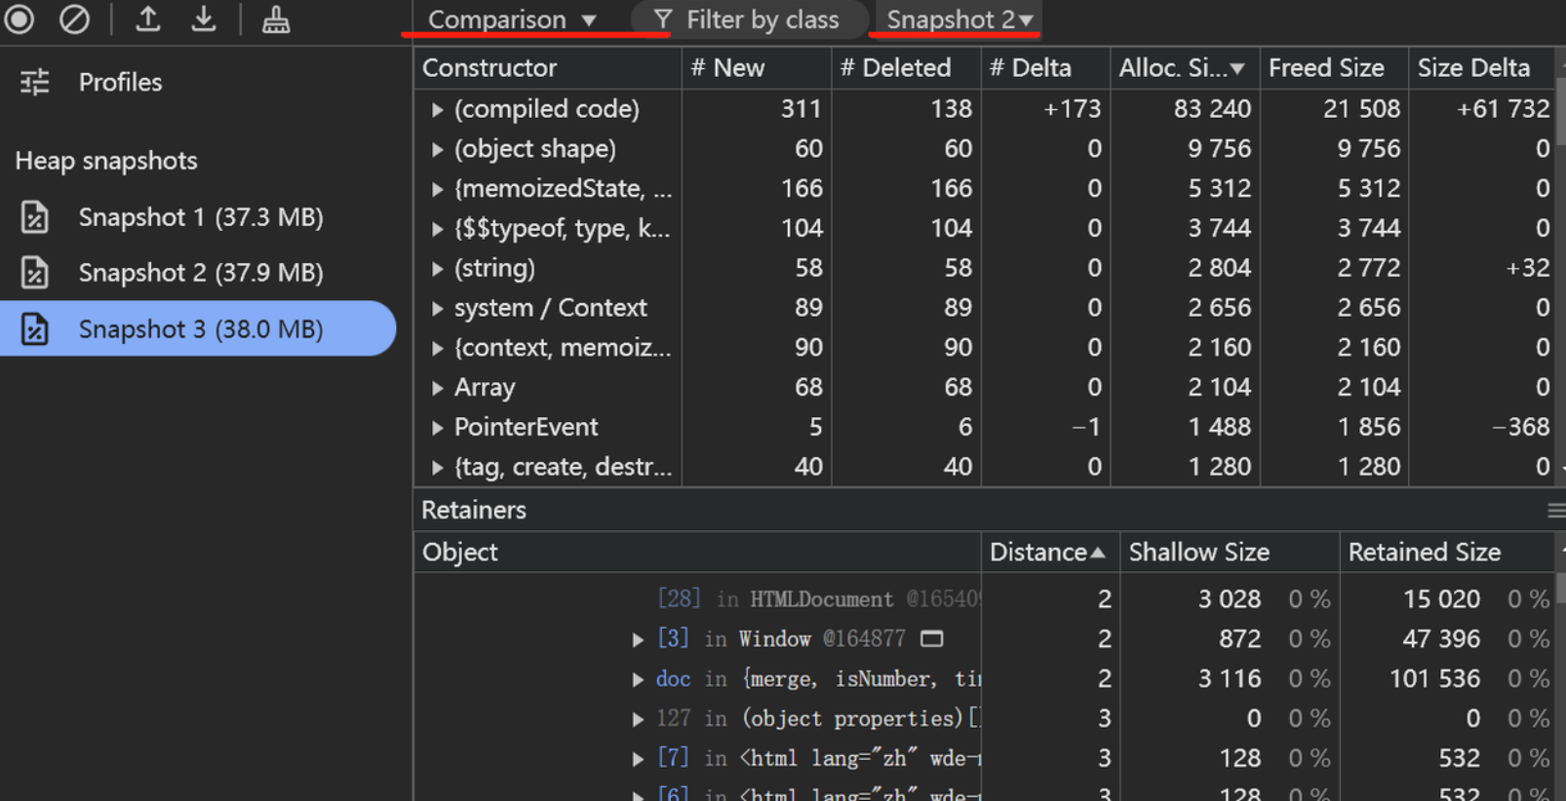1566x801 pixels.
Task: Click the Filter by class field
Action: (748, 19)
